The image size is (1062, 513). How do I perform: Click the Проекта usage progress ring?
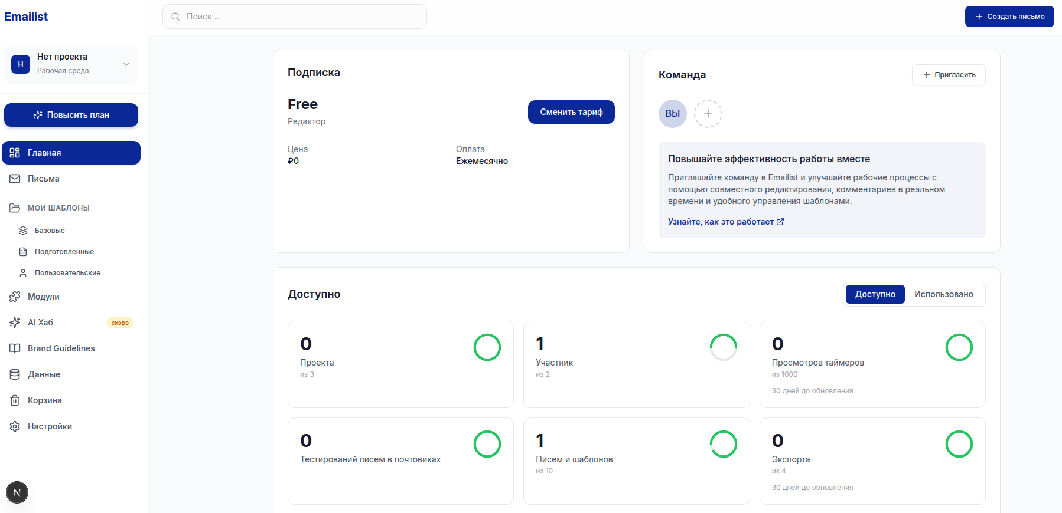pyautogui.click(x=487, y=347)
